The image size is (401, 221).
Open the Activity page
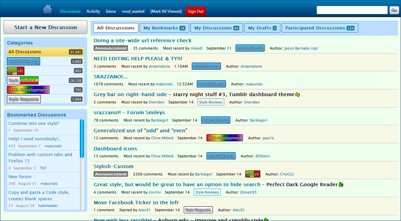(x=93, y=11)
